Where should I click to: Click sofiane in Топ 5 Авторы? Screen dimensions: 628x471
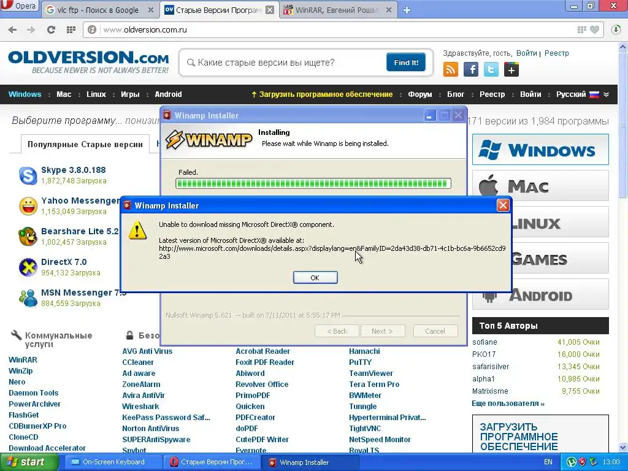(484, 342)
